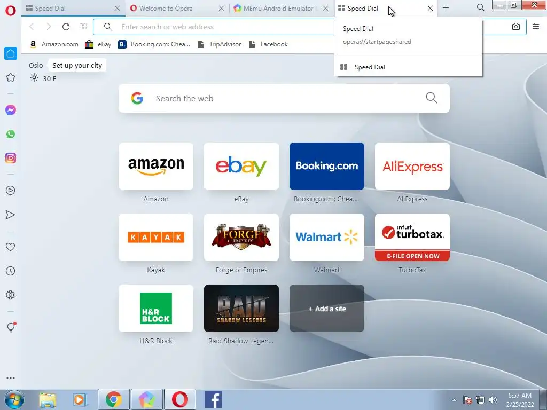Screen dimensions: 547x410
Task: Go forward with the forward arrow
Action: [x=49, y=27]
